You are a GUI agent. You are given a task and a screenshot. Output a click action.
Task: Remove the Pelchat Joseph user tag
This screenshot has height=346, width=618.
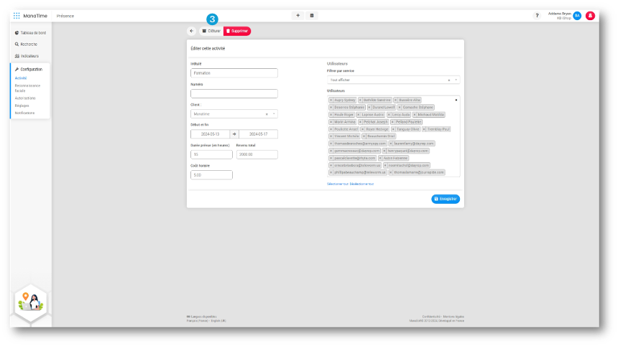(360, 122)
